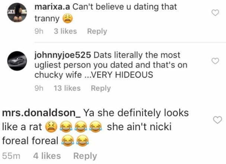
Task: Select the 55m timestamp
Action: 11,156
